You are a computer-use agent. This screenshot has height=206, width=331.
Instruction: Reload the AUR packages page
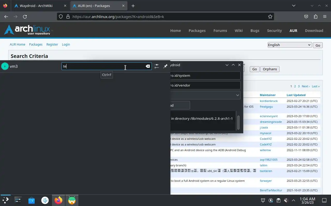point(25,16)
